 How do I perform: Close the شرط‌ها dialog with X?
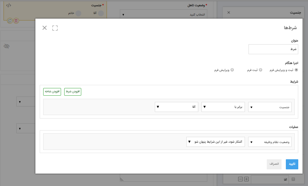(x=44, y=28)
